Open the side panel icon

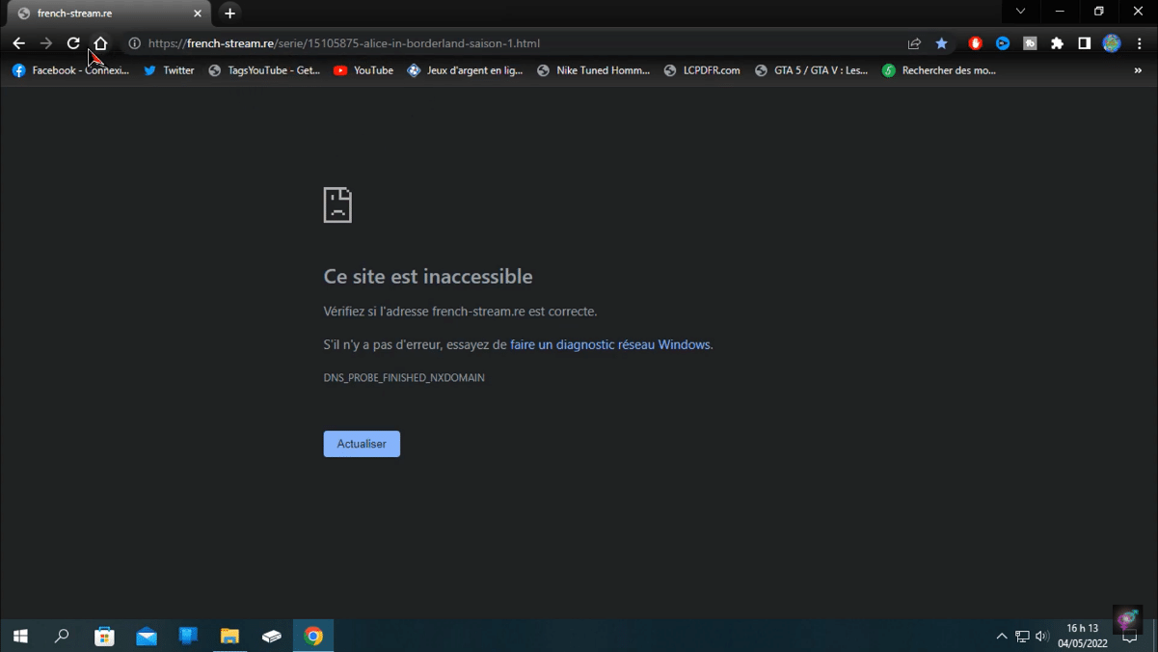click(1084, 43)
